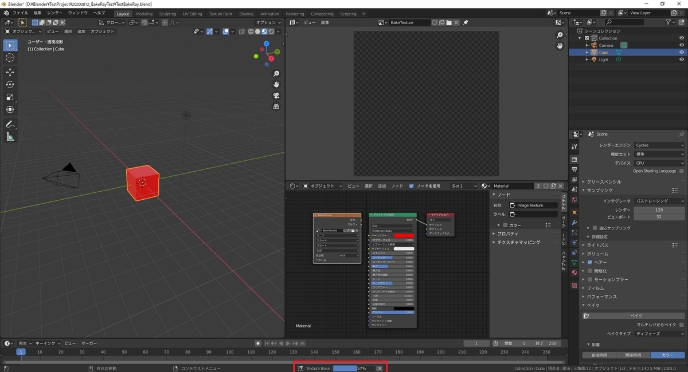Open the デバイス CPU dropdown
This screenshot has height=372, width=688.
pyautogui.click(x=659, y=163)
